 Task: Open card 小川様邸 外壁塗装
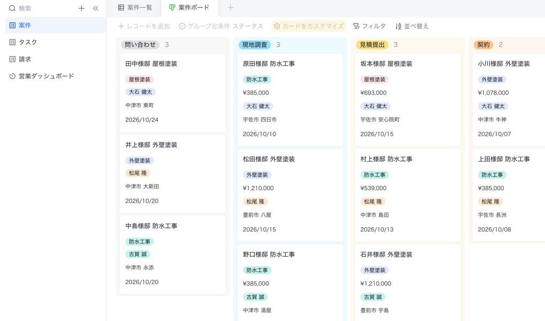click(x=509, y=100)
